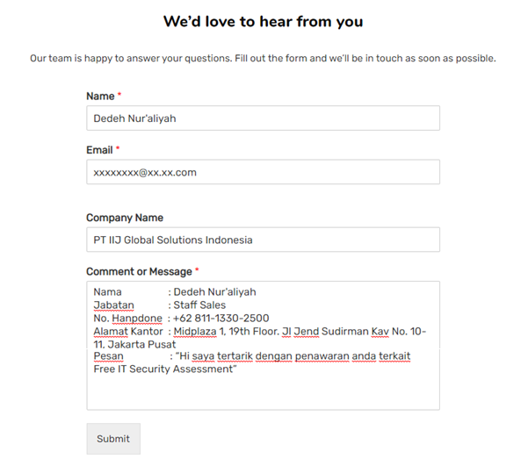This screenshot has width=528, height=466.
Task: Click the underlined word "Pesan" in the message
Action: (108, 356)
